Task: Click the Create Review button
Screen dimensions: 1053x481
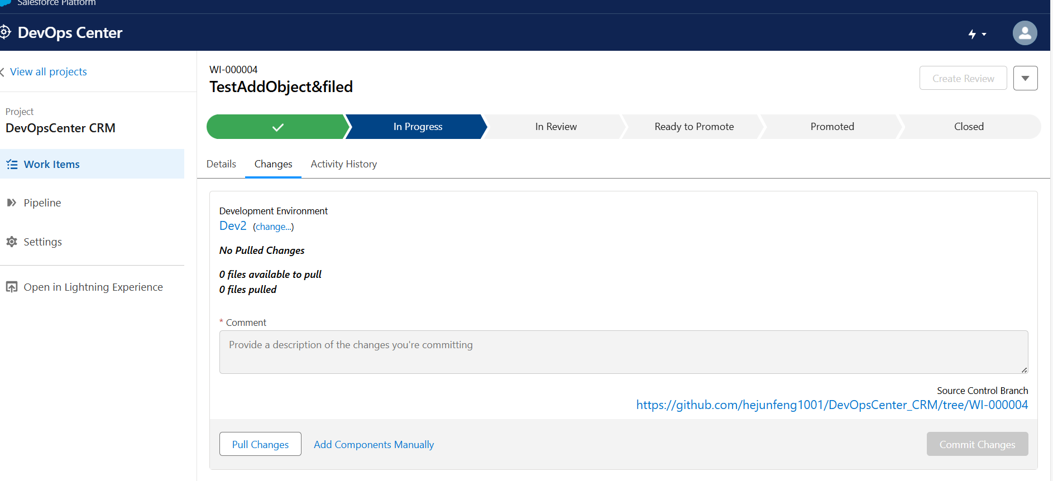Action: (963, 78)
